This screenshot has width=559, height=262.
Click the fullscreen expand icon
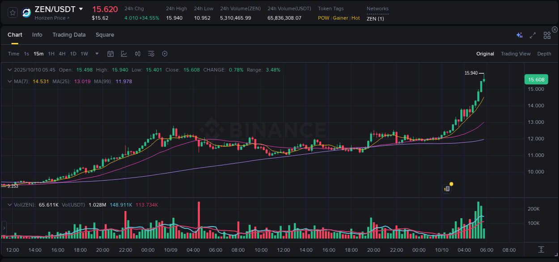532,35
